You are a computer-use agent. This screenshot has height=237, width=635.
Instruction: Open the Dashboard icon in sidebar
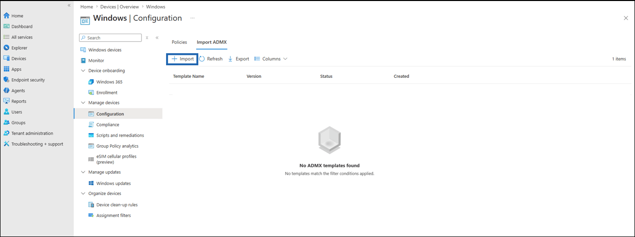coord(7,27)
